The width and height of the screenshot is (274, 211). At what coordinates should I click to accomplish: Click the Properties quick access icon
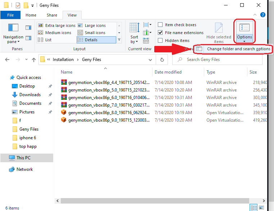pos(18,5)
